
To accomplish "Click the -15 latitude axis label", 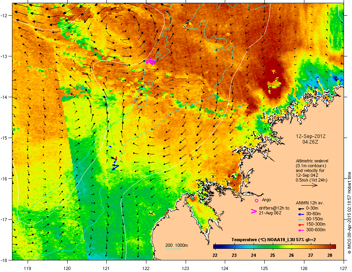I will coord(4,138).
